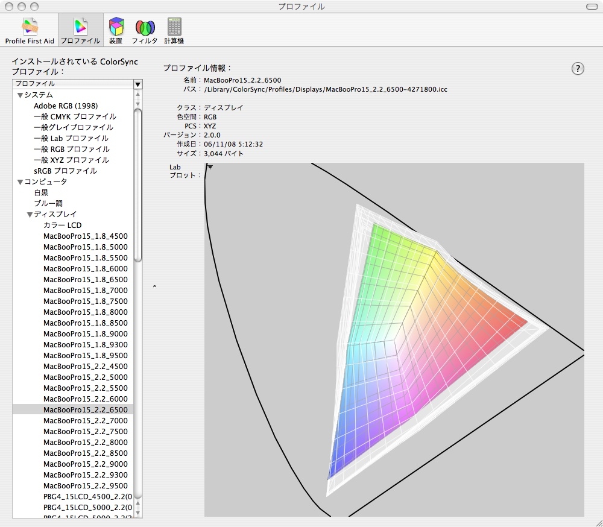Collapse the システム group
Viewport: 603px width, 527px height.
(x=20, y=95)
